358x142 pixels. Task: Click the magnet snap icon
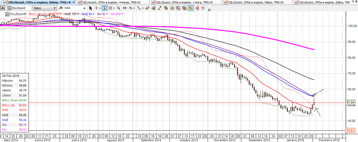203,8
